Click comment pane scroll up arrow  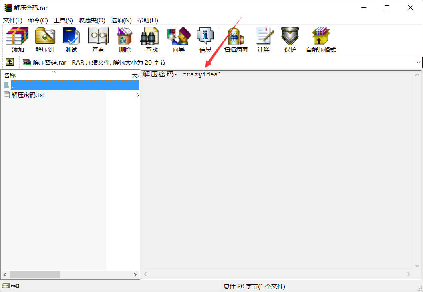click(417, 75)
